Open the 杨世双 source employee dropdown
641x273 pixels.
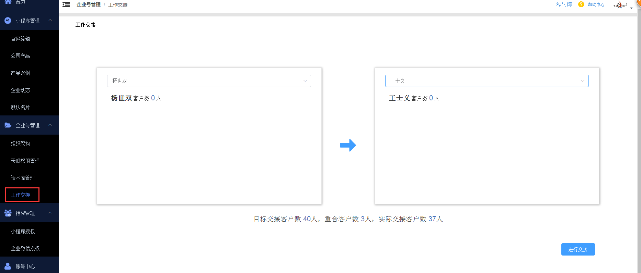(209, 81)
